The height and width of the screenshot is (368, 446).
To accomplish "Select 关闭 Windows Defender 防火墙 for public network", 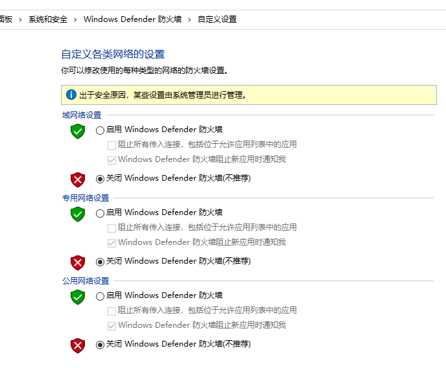I will click(x=100, y=345).
